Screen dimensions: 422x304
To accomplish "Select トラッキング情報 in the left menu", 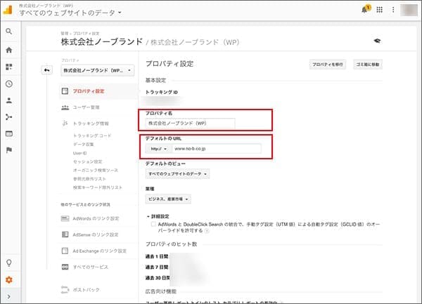I will tap(91, 124).
